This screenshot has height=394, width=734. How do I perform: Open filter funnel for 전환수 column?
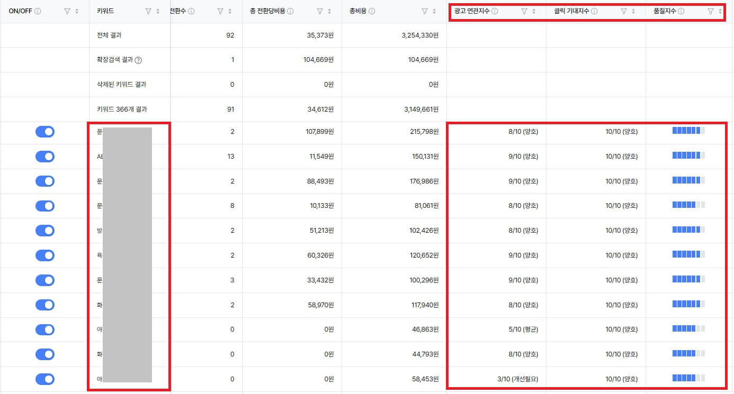coord(220,11)
